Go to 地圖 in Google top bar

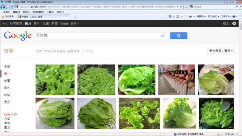point(46,23)
